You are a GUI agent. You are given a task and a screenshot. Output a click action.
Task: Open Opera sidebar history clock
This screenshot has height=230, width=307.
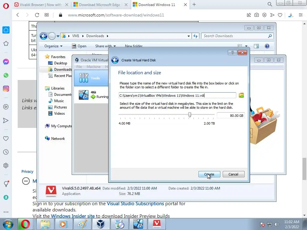(x=6, y=152)
